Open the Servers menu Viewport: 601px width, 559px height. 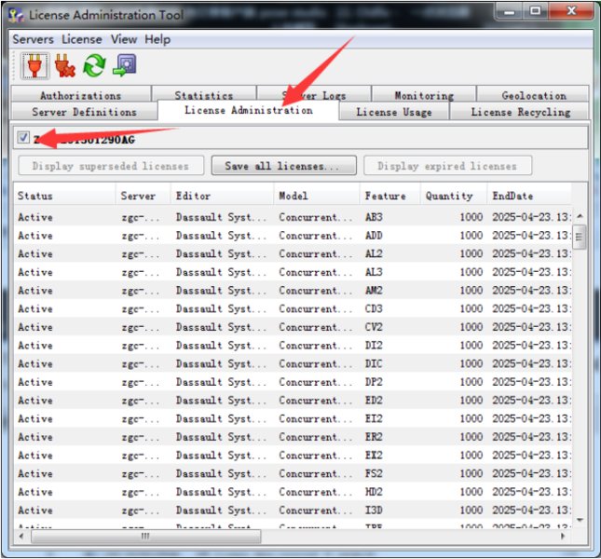click(33, 39)
